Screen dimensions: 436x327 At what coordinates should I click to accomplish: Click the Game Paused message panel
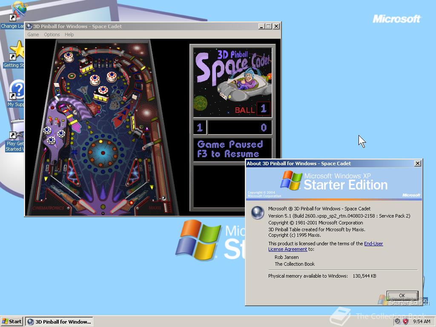click(x=233, y=150)
